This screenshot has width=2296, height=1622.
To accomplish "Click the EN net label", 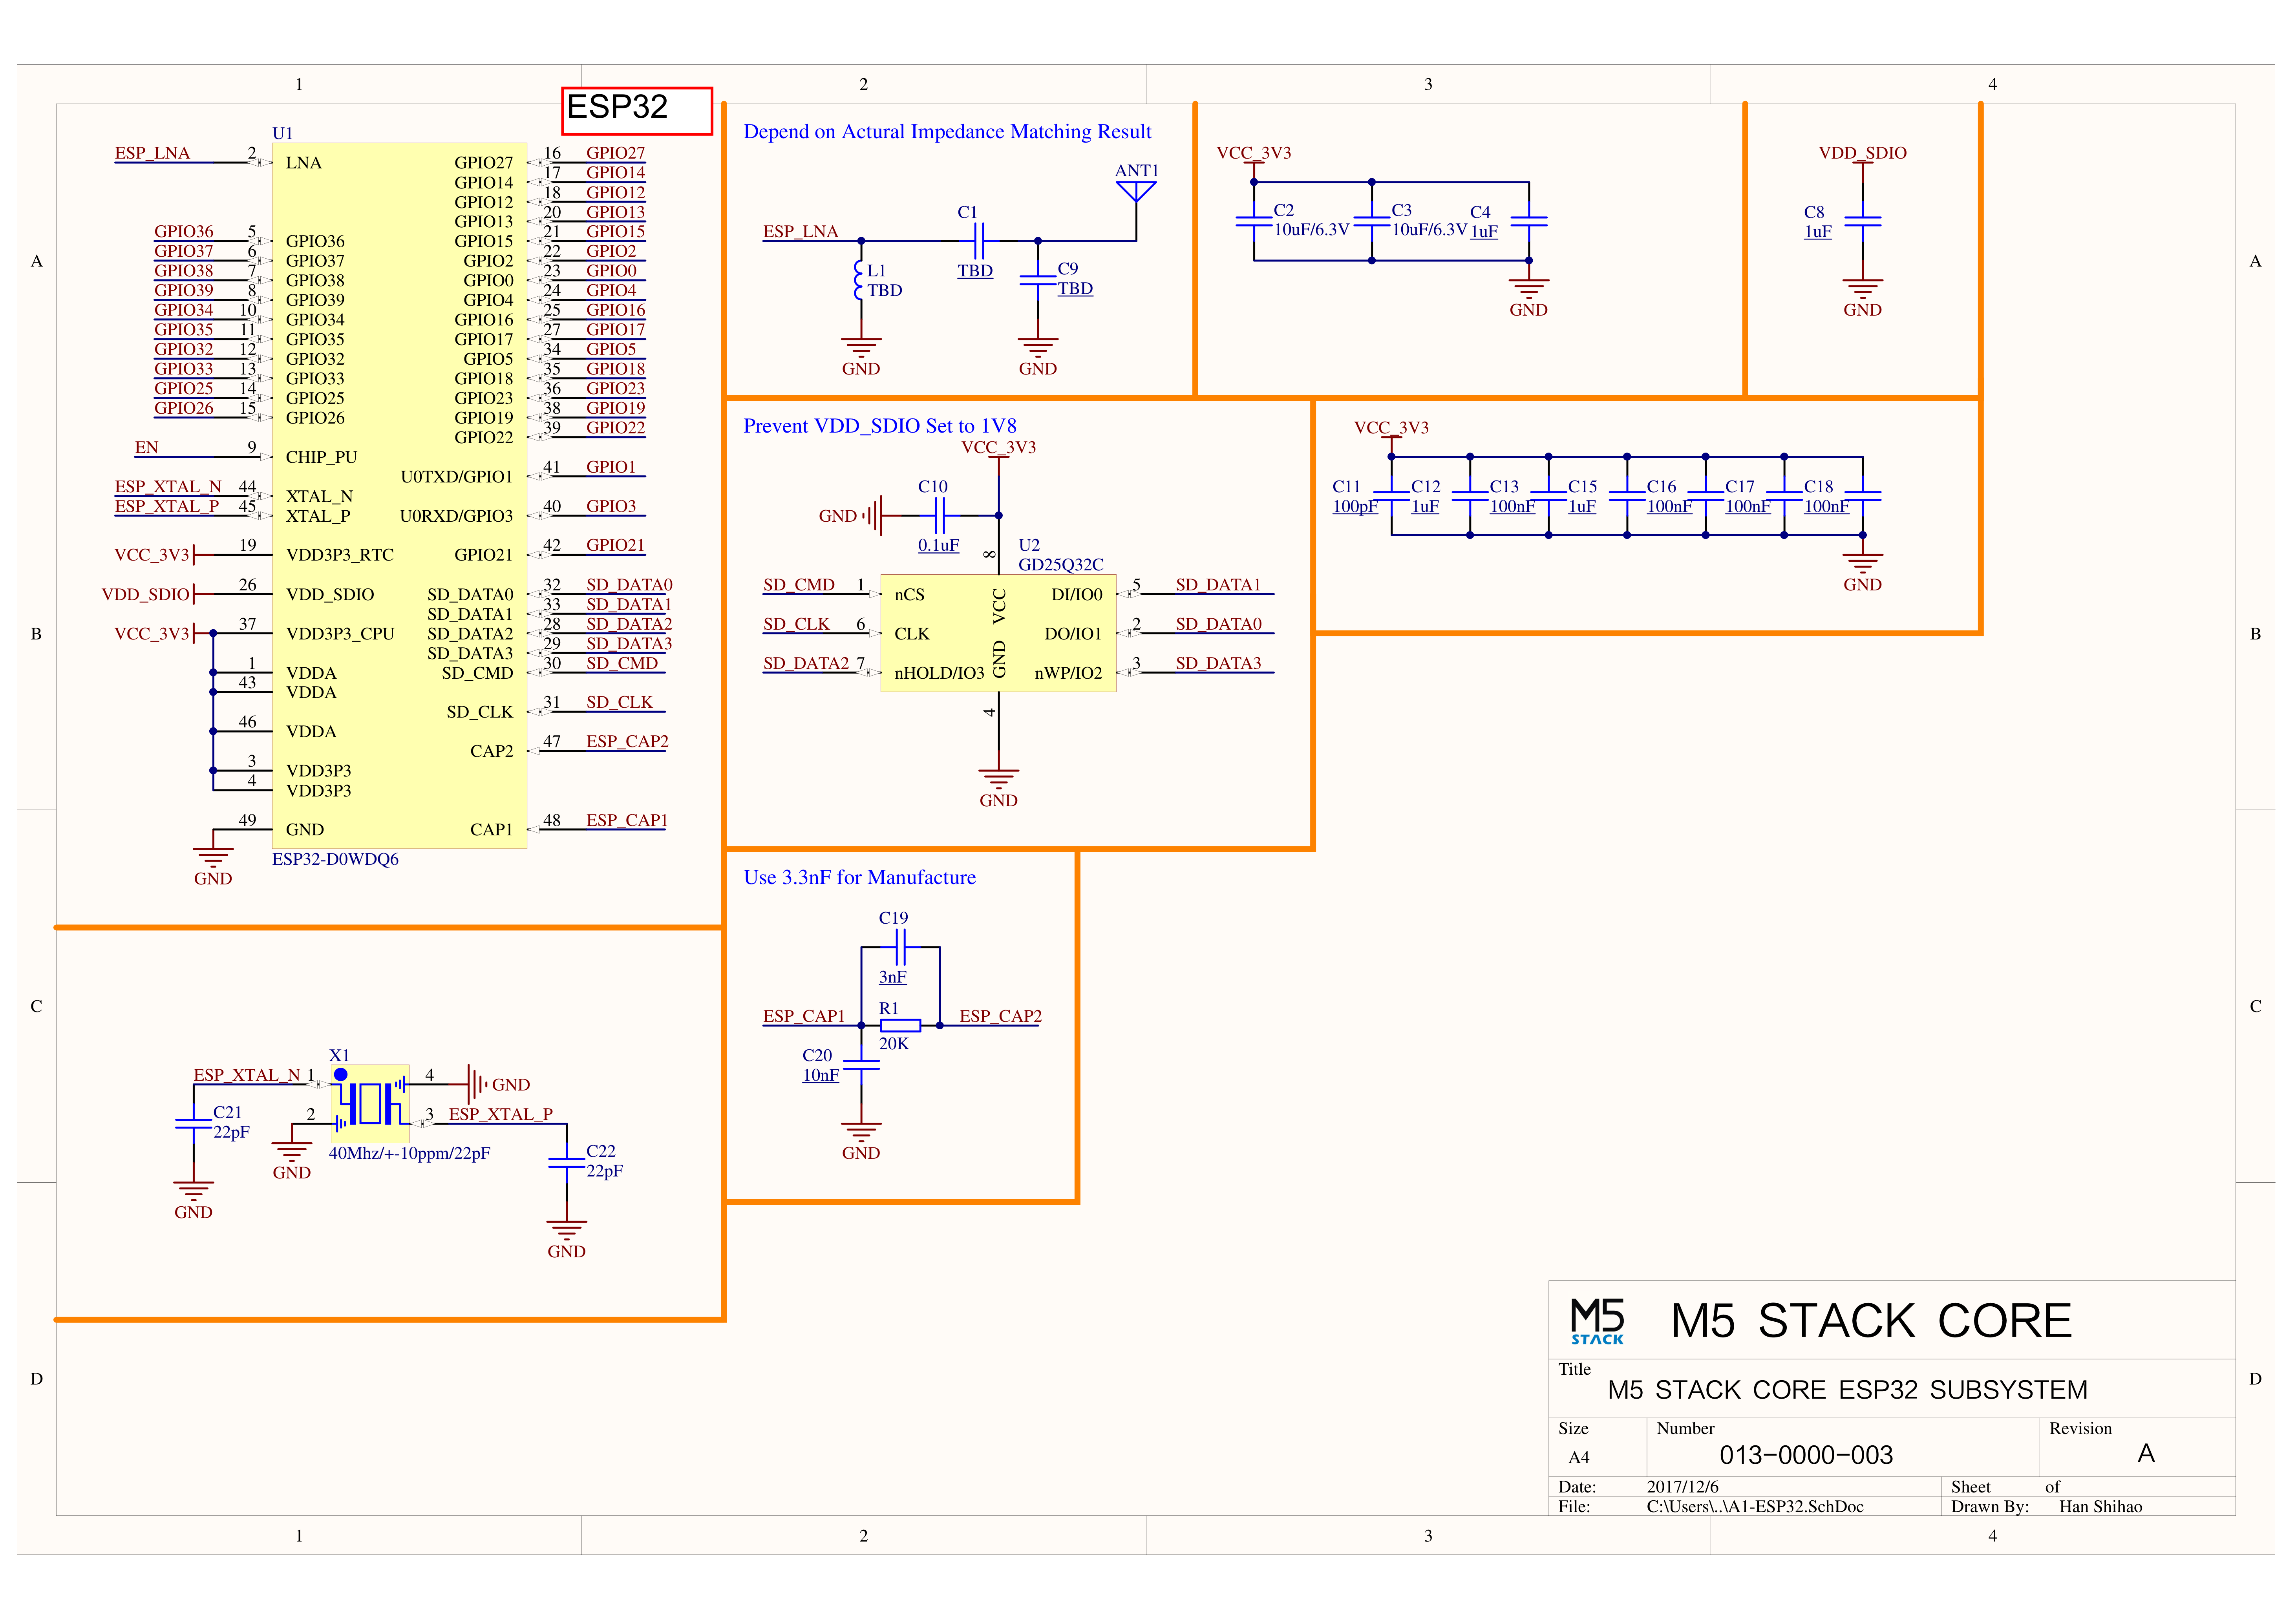I will tap(146, 447).
